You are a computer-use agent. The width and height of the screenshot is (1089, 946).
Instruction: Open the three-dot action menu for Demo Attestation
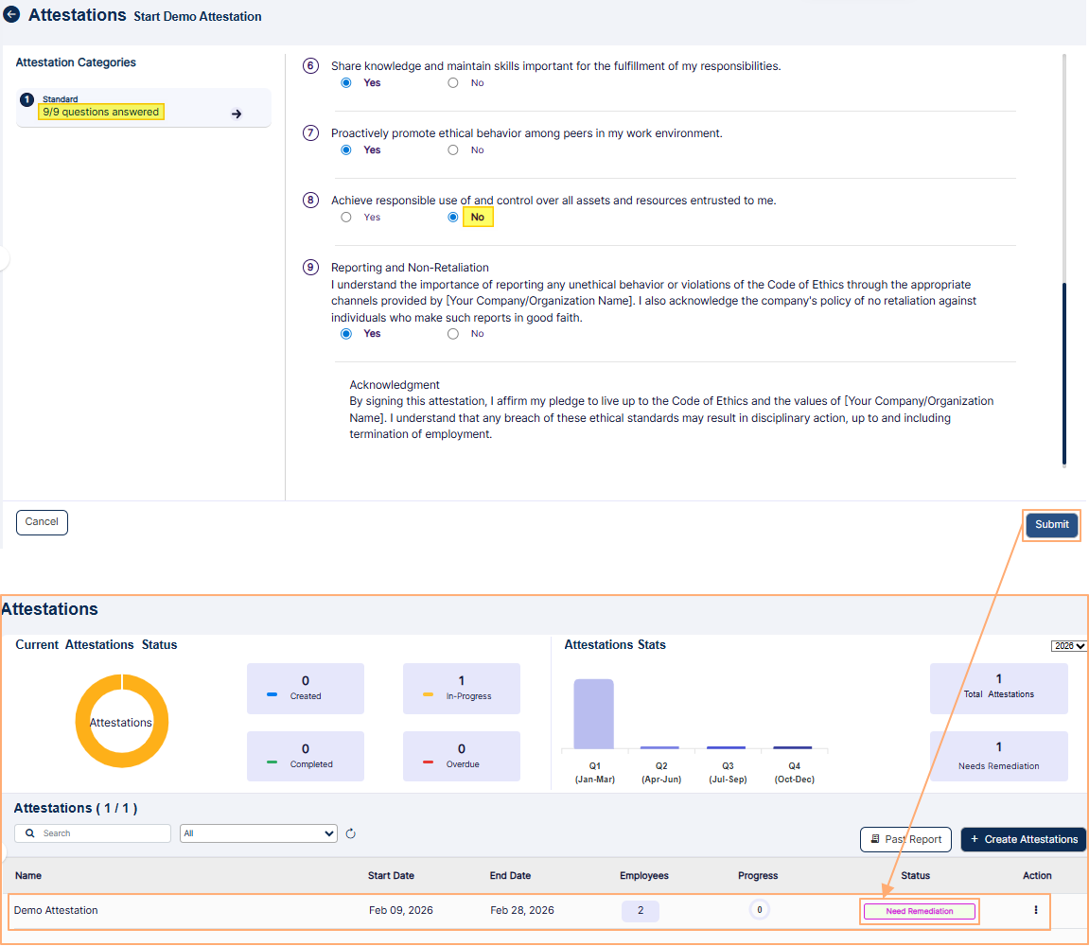point(1036,910)
